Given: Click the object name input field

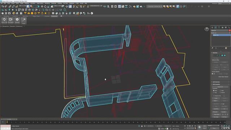Looking at the screenshot, I should (x=219, y=30).
